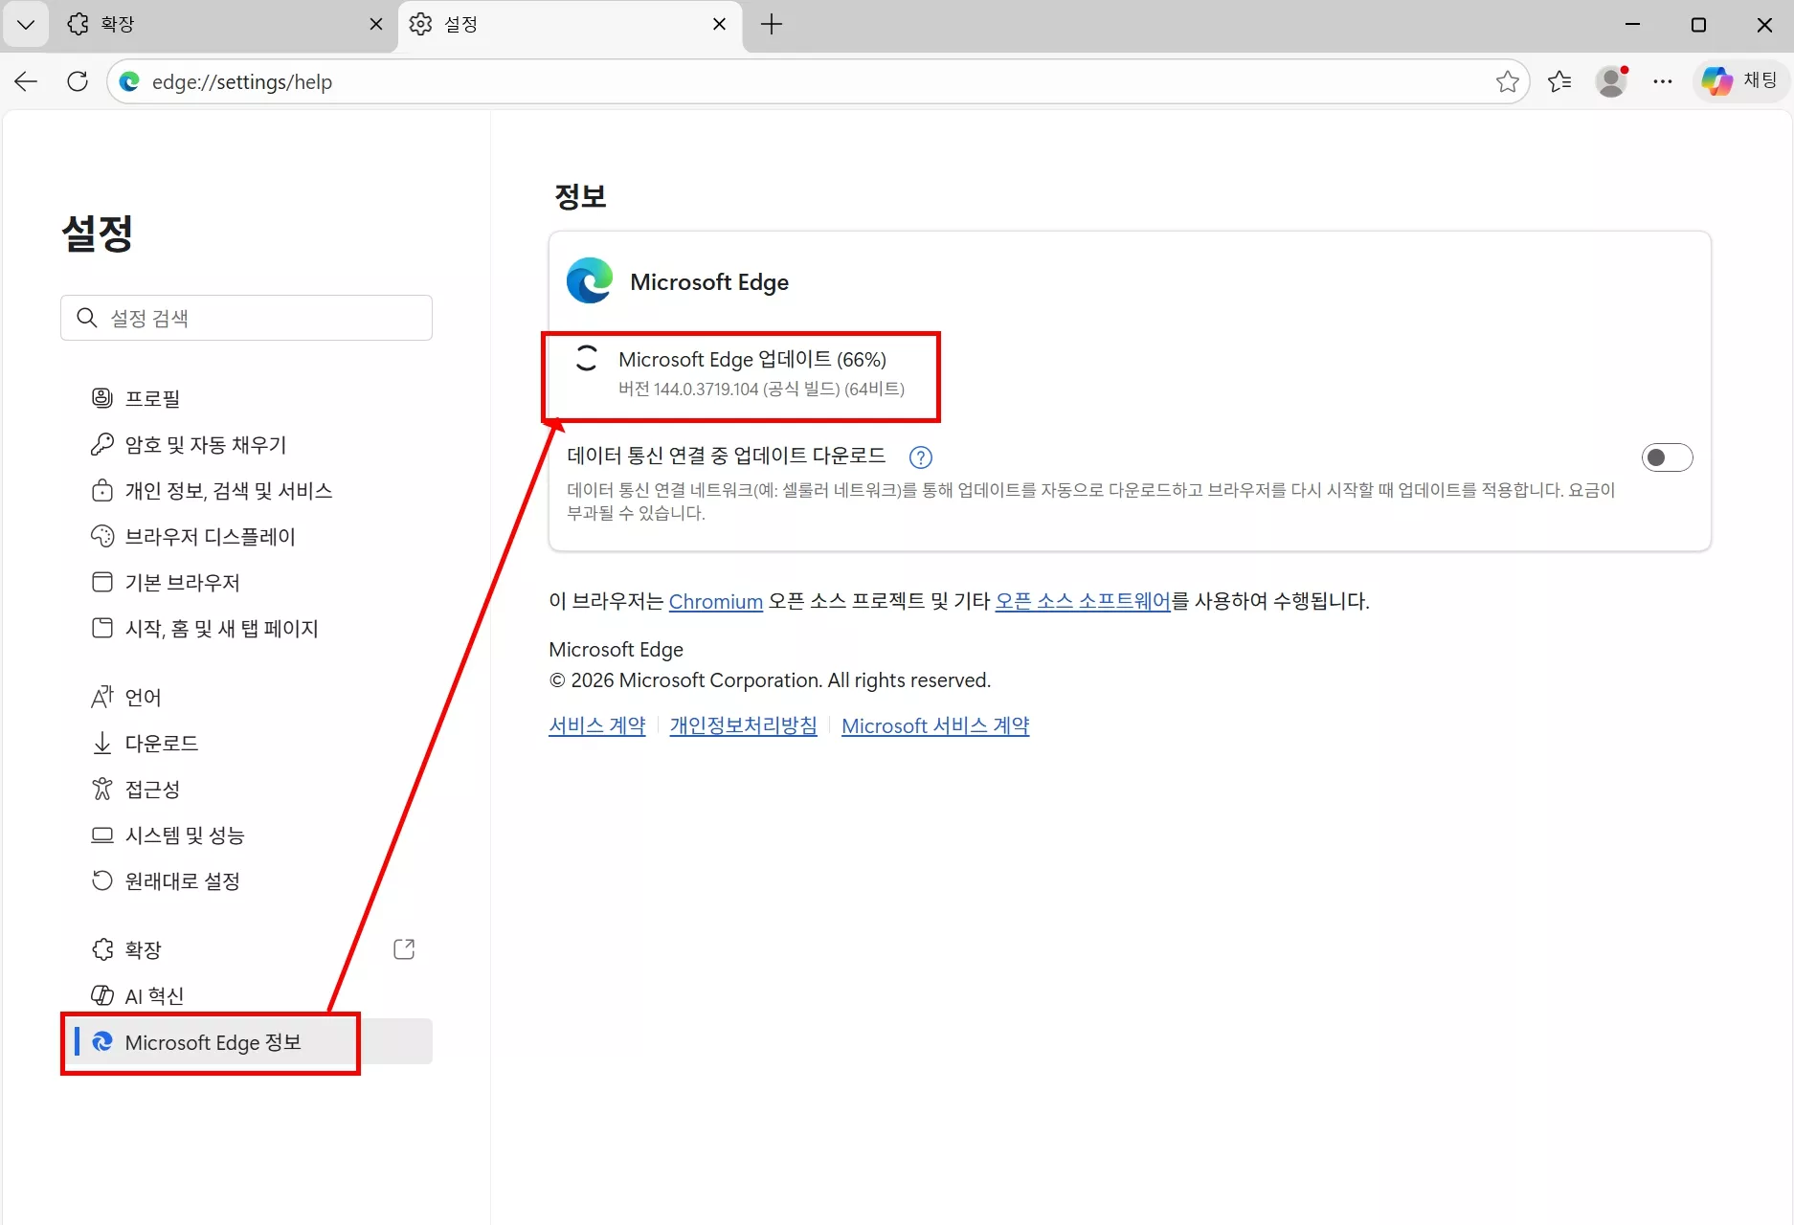Disable 데이터 통신 연결 중 업데이트 다운로드
The image size is (1794, 1225).
[x=1667, y=457]
